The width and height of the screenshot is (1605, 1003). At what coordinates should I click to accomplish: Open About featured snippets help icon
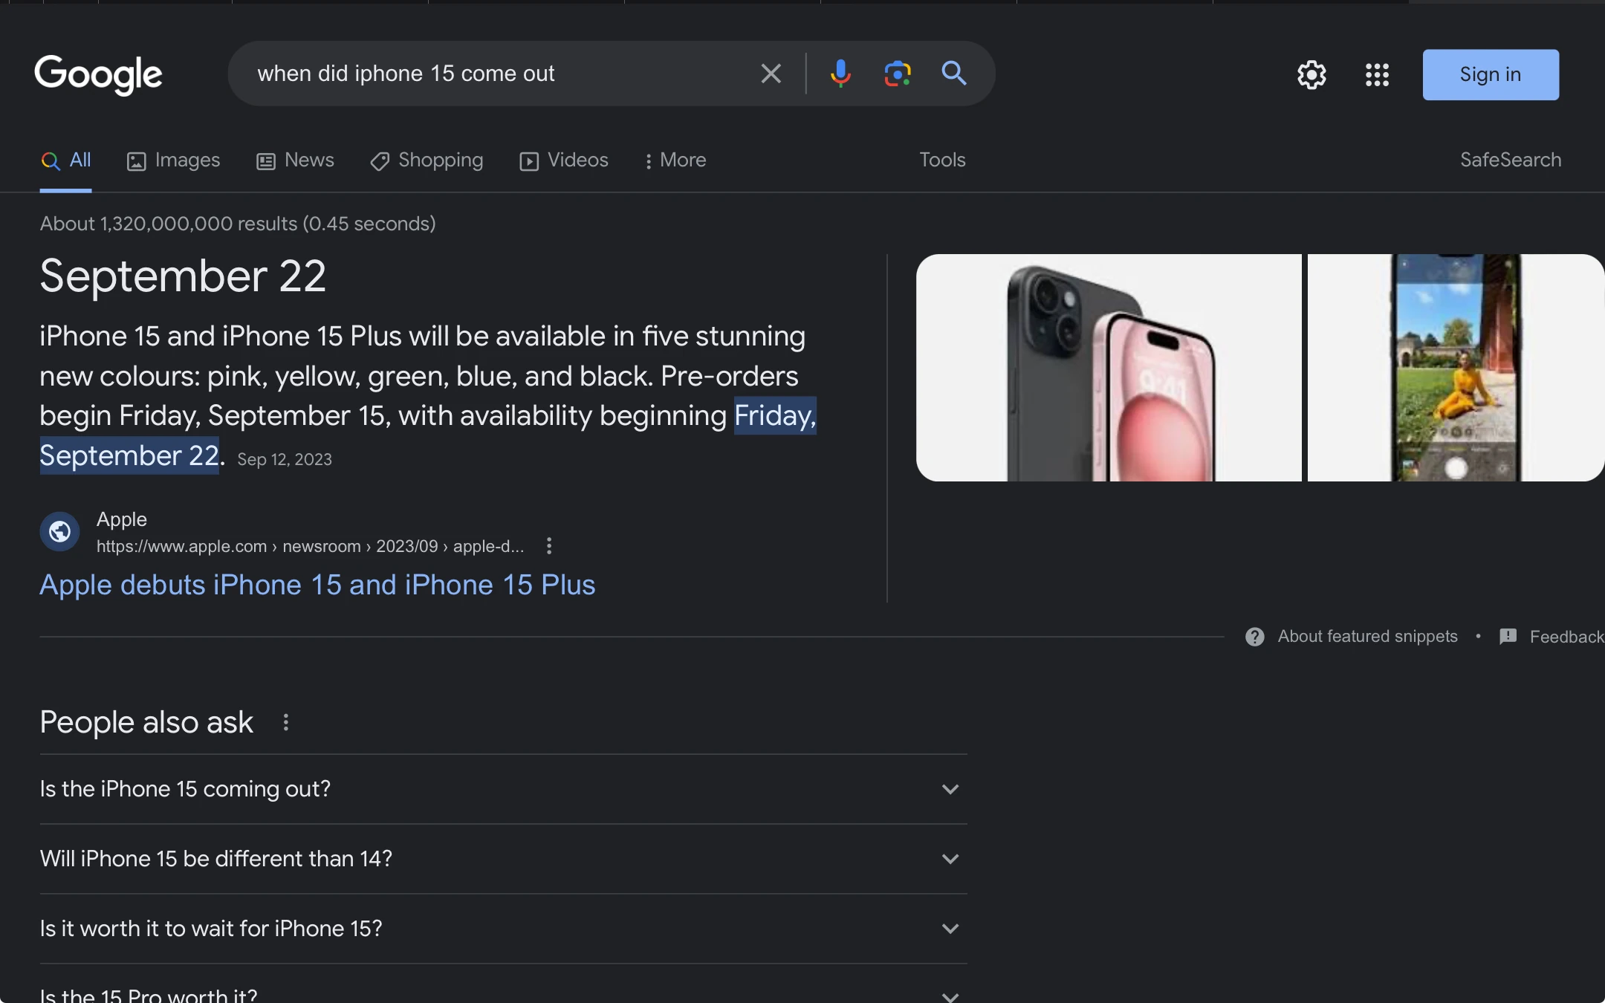click(1255, 637)
